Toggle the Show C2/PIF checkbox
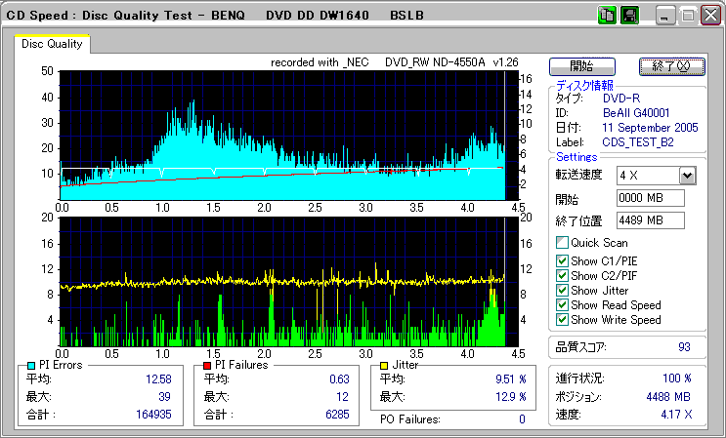The image size is (726, 438). [x=562, y=276]
